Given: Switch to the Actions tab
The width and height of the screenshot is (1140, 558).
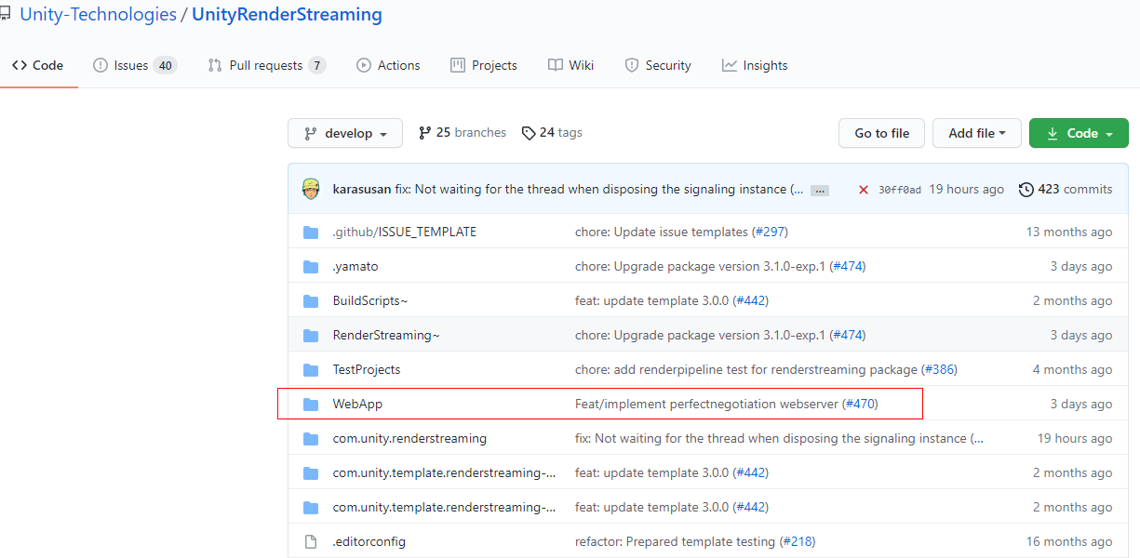Looking at the screenshot, I should tap(388, 65).
